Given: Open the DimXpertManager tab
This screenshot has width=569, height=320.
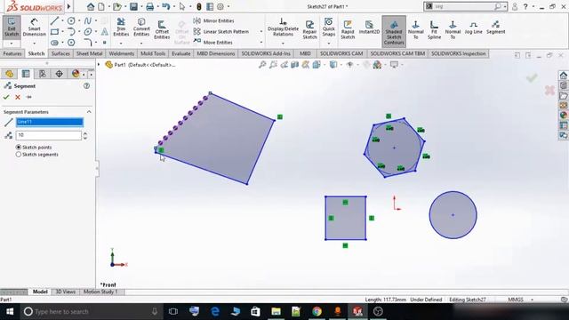Looking at the screenshot, I should point(59,74).
